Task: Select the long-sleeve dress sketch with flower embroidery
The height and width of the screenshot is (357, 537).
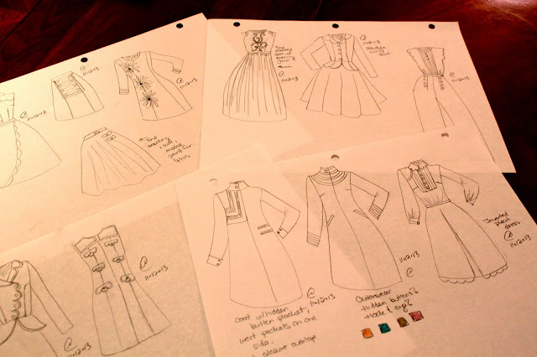Action: point(152,85)
